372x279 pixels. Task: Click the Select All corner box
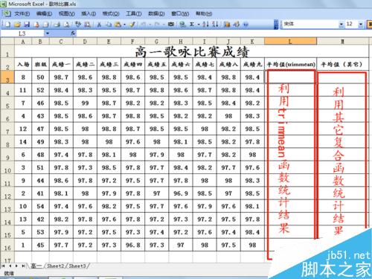pos(7,41)
